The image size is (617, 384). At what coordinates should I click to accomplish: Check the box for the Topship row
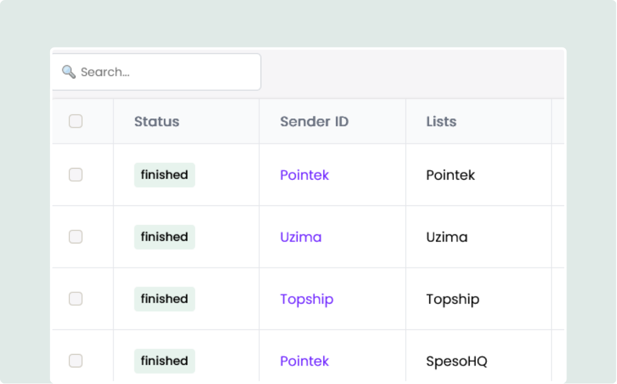click(75, 299)
